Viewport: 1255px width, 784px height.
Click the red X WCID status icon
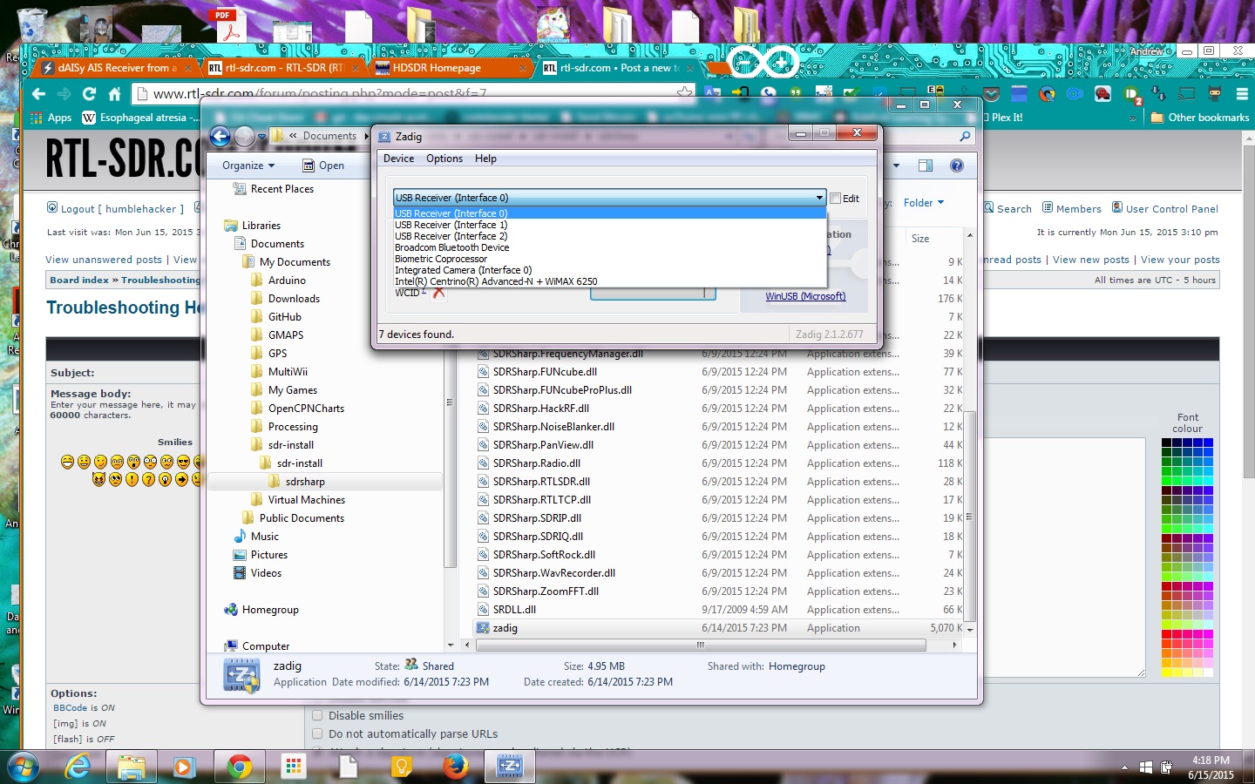point(438,293)
